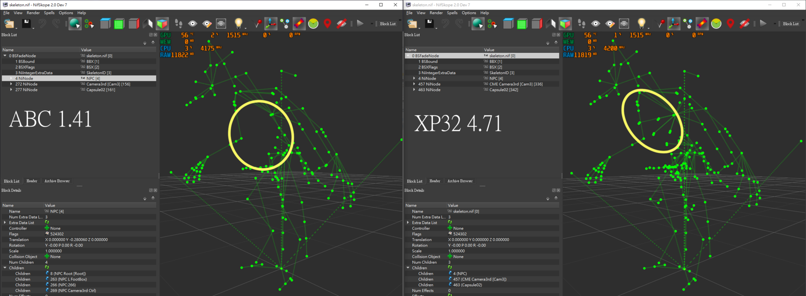
Task: Click the Walk footprints icon in right window
Action: click(581, 24)
